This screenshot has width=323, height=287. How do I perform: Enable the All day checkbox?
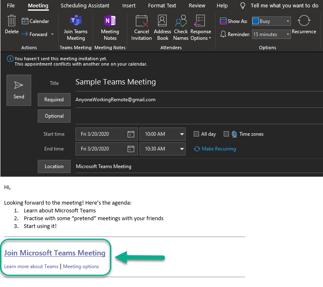[x=196, y=134]
